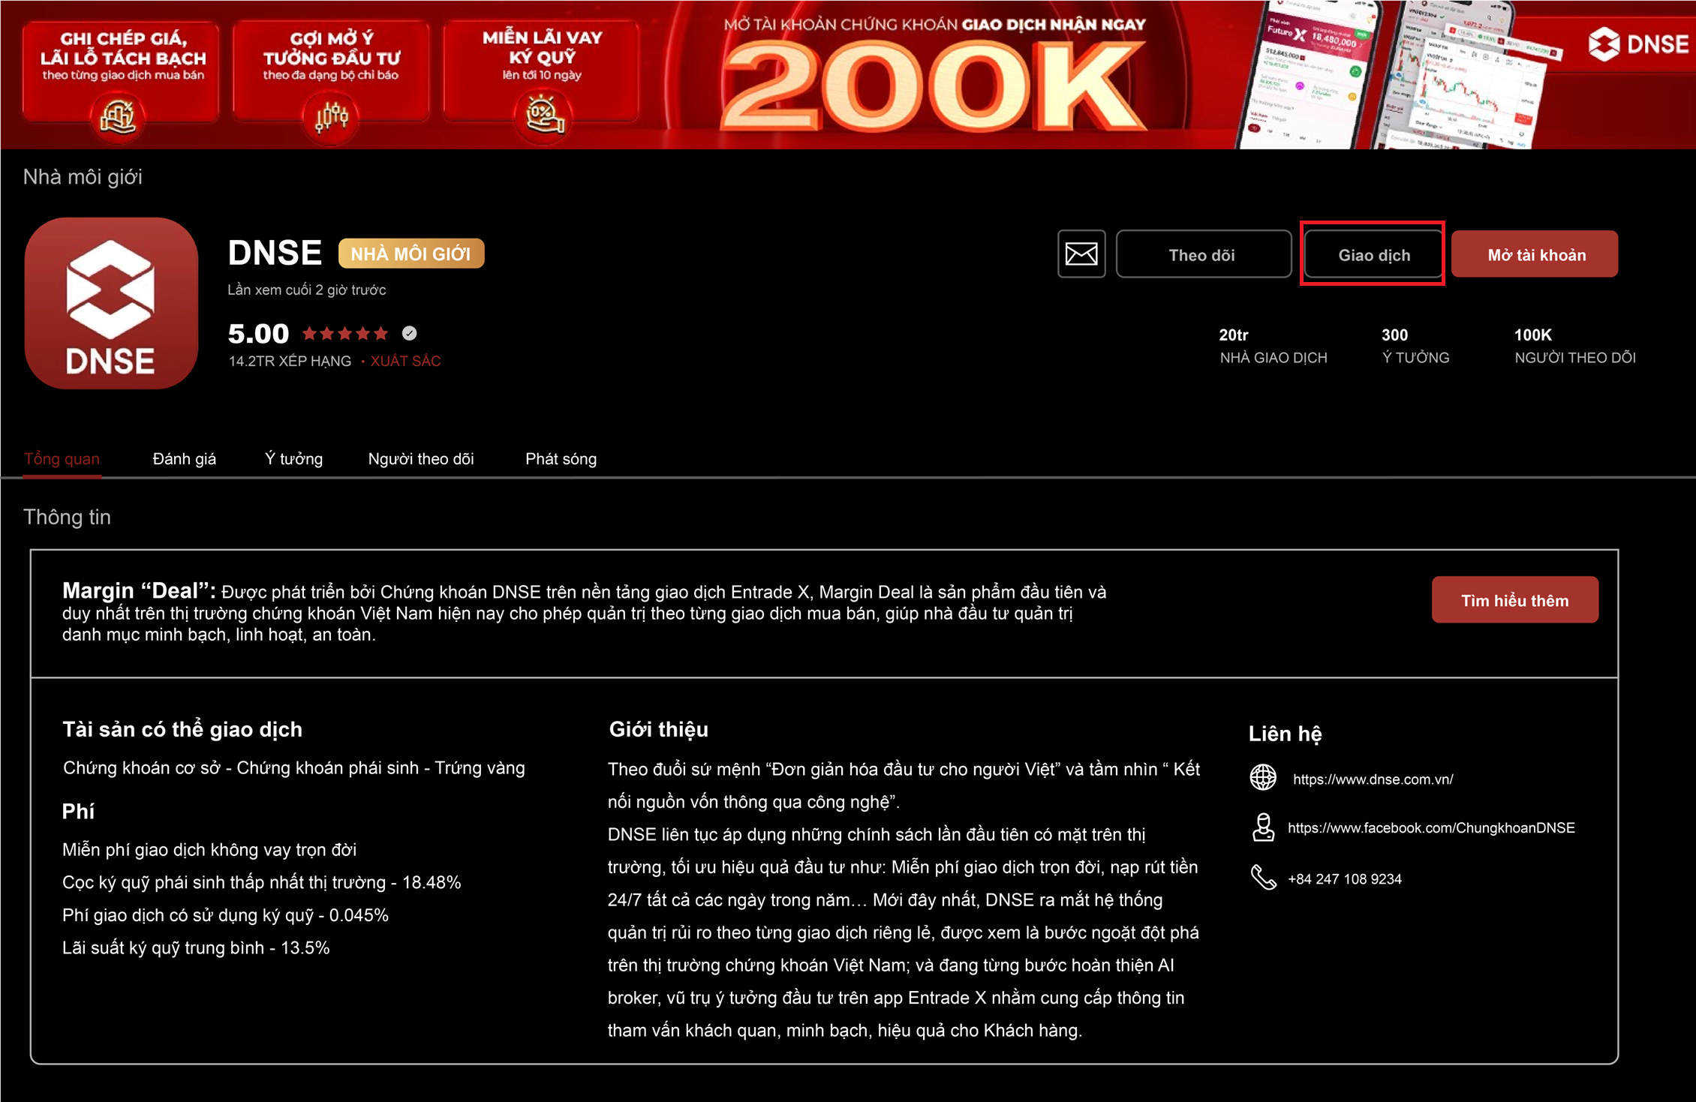
Task: Click the Tìm hiểu thêm button
Action: pyautogui.click(x=1514, y=600)
